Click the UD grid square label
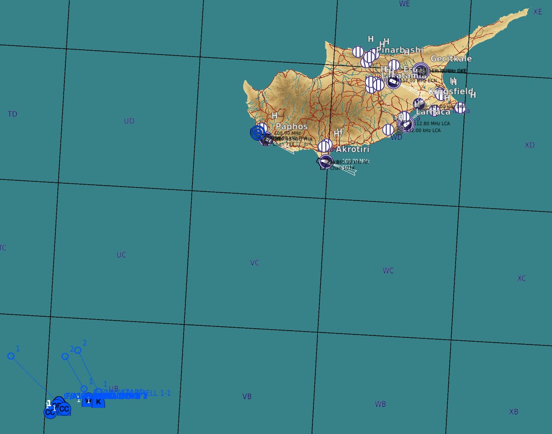 tap(129, 121)
